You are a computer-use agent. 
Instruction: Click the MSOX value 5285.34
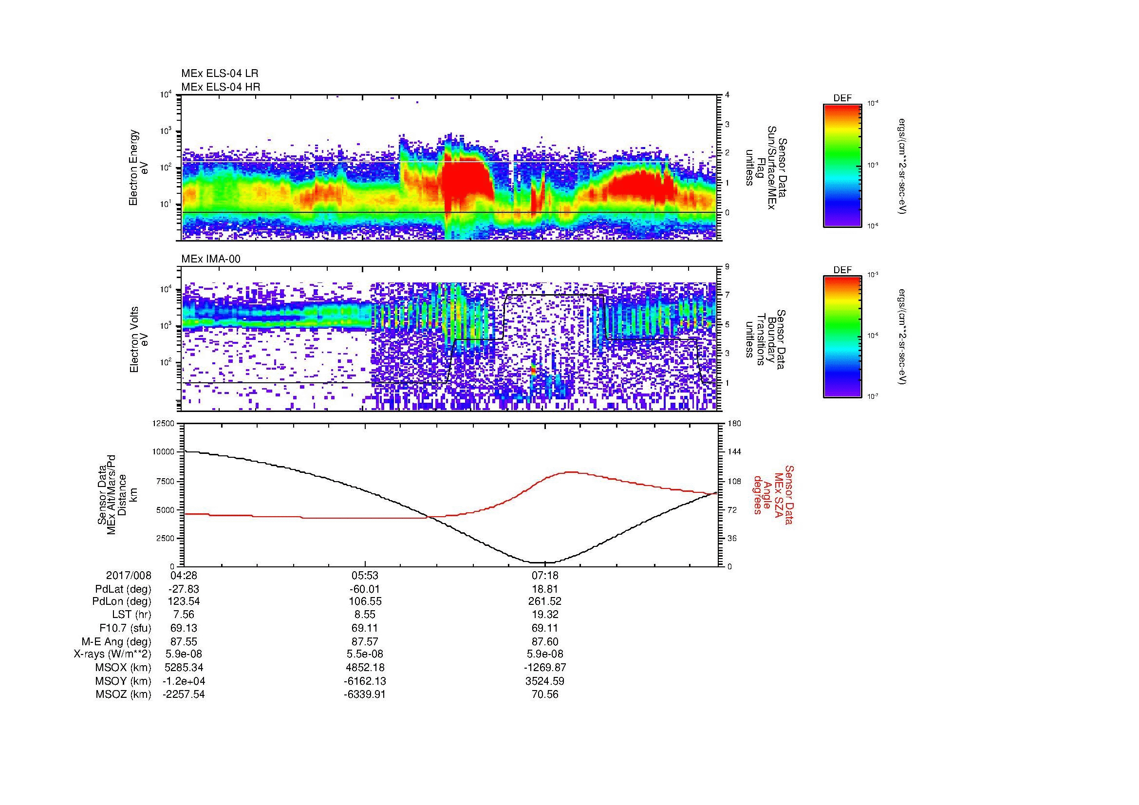pyautogui.click(x=184, y=668)
